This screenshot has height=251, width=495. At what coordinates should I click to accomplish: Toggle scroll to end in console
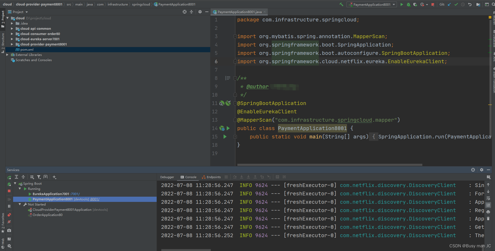tap(488, 205)
